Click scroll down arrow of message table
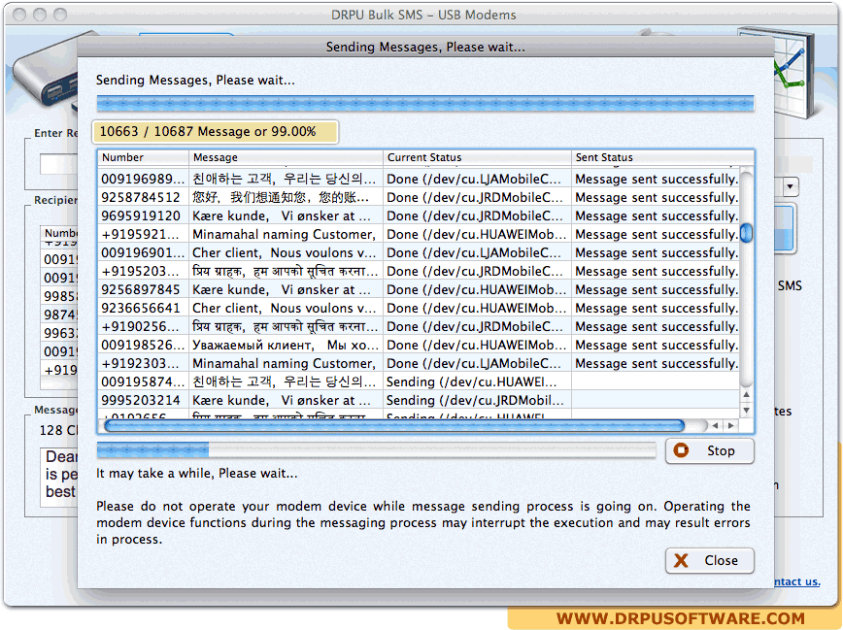Viewport: 843px width, 630px height. [x=746, y=411]
